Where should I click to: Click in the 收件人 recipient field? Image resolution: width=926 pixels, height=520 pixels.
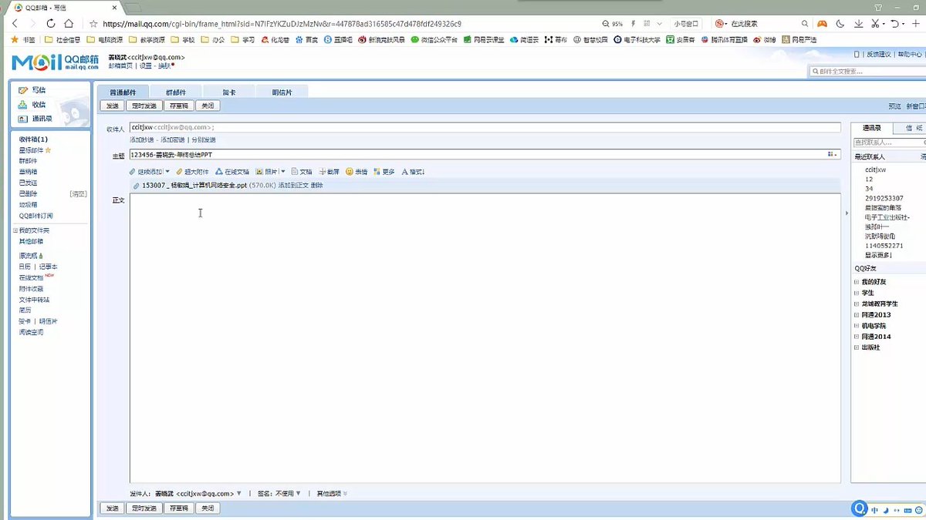[485, 128]
